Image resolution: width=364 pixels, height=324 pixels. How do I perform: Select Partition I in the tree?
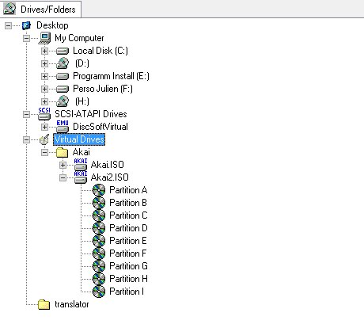127,292
